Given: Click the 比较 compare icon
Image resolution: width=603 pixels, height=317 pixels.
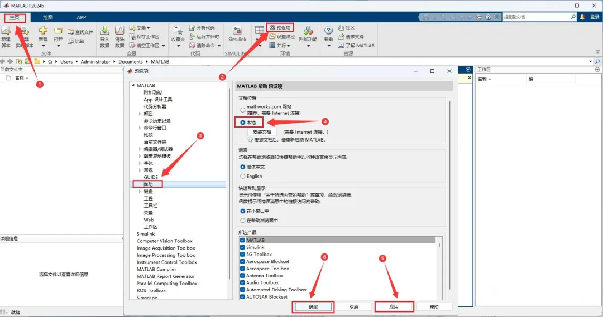Looking at the screenshot, I should tap(71, 41).
